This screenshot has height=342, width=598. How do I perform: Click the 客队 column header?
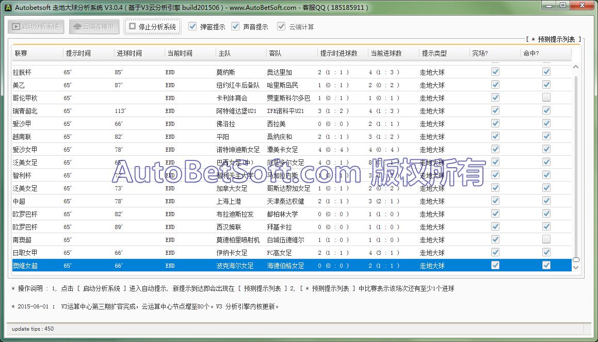[292, 53]
